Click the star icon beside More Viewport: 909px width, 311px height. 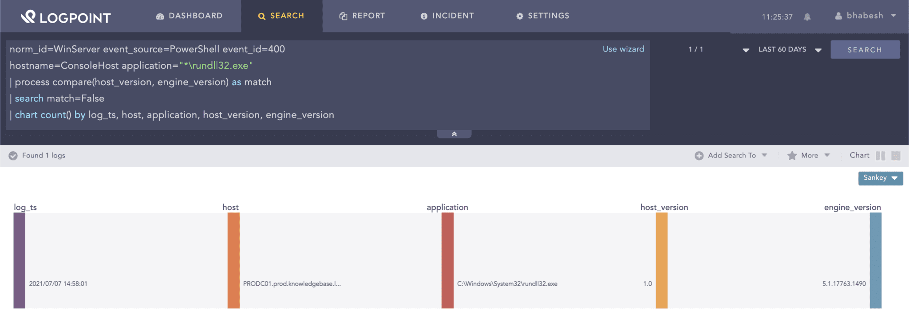792,156
